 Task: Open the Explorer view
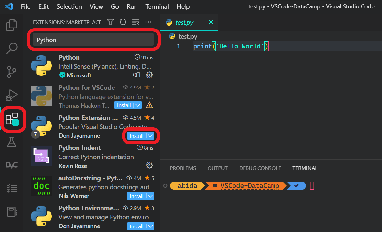tap(12, 24)
